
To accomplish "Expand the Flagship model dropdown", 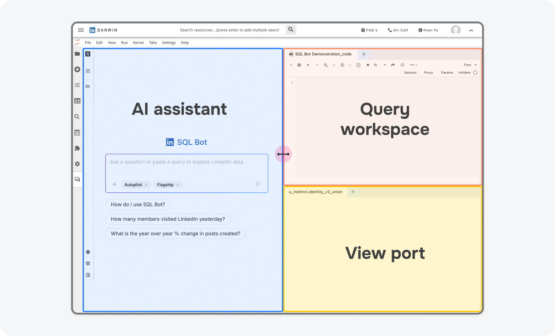I will [168, 185].
